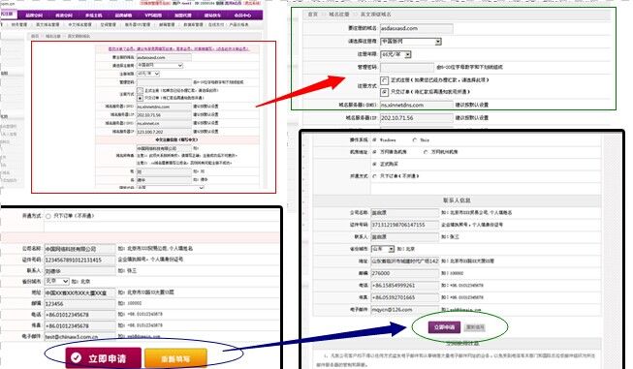This screenshot has width=633, height=369.
Task: Open the 山东 province dropdown
Action: pos(382,249)
